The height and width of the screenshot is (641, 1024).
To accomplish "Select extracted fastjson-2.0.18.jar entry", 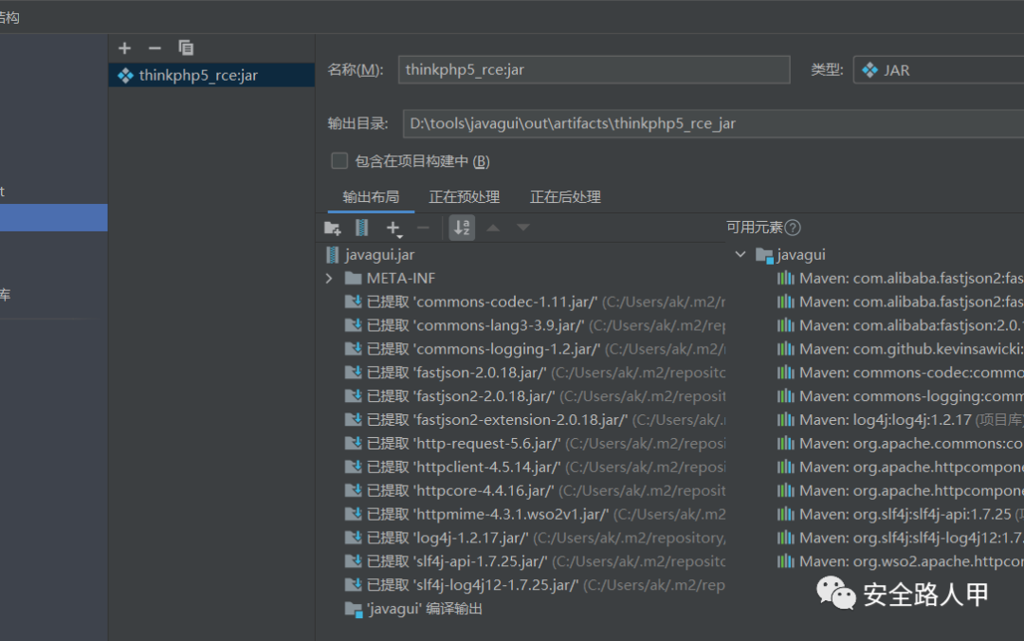I will point(534,373).
